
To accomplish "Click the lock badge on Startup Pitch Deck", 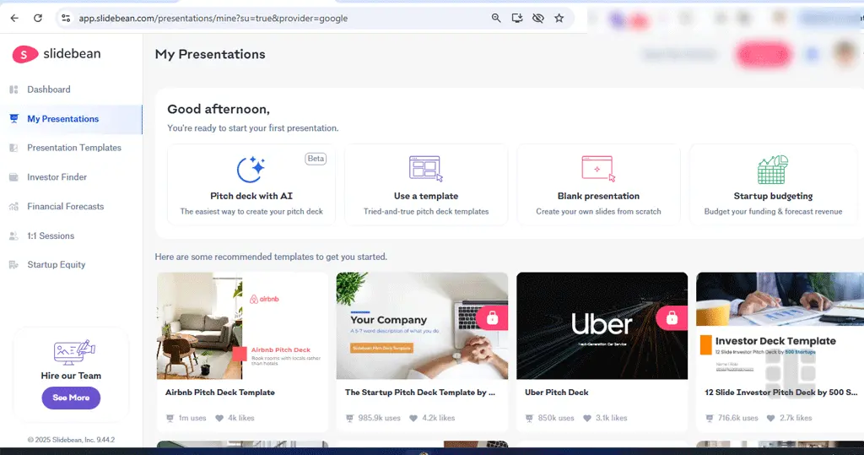I will (492, 318).
